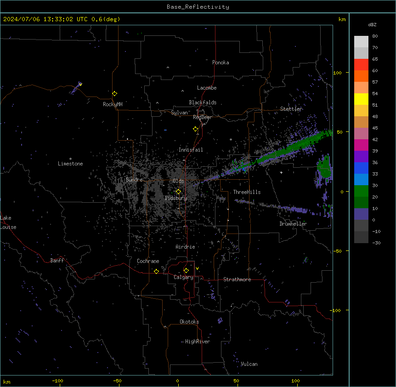This screenshot has height=387, width=396.
Task: Click the -50 tick on bottom axis
Action: pos(117,381)
